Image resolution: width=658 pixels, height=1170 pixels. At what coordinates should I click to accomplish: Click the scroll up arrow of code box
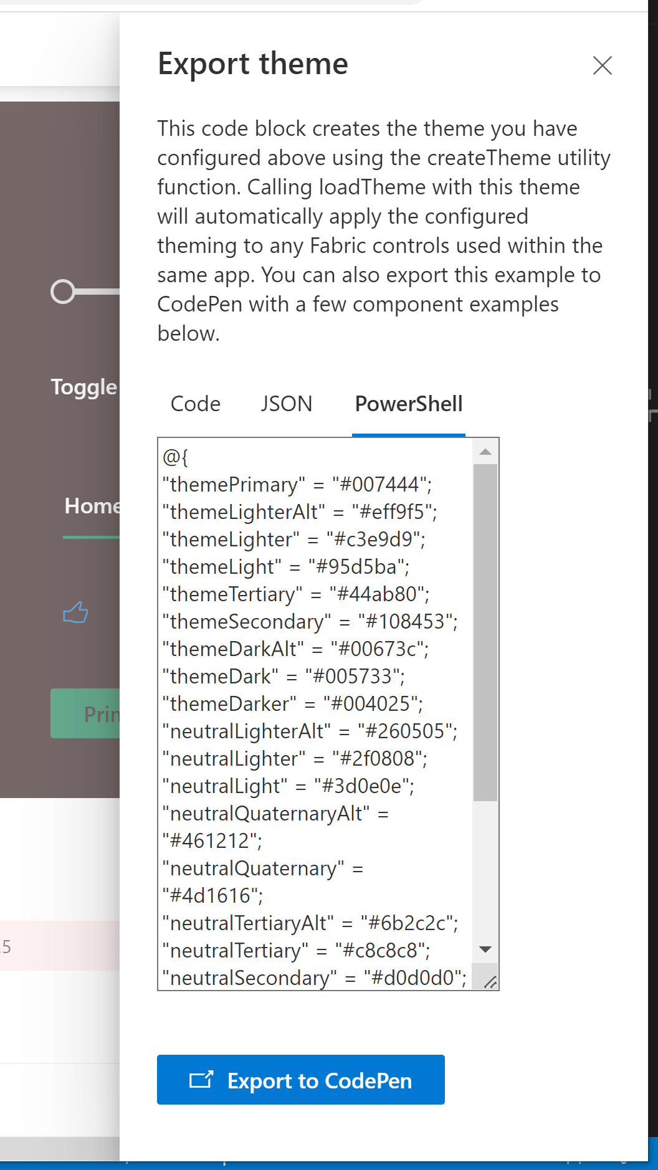tap(485, 452)
